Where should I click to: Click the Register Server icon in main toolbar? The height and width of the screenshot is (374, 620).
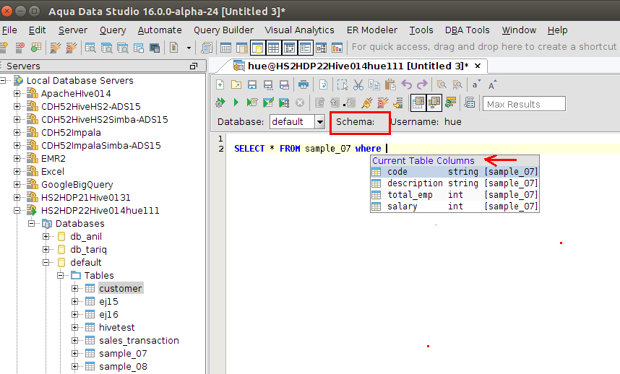point(4,48)
